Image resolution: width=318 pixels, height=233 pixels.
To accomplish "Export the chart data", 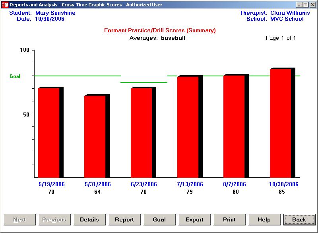I will tap(194, 219).
